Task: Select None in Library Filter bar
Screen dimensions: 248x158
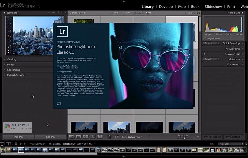Action: [148, 13]
